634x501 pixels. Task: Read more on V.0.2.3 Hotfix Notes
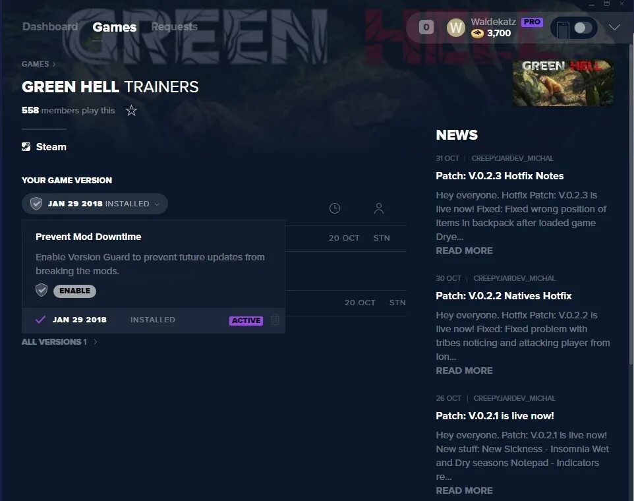click(x=464, y=250)
